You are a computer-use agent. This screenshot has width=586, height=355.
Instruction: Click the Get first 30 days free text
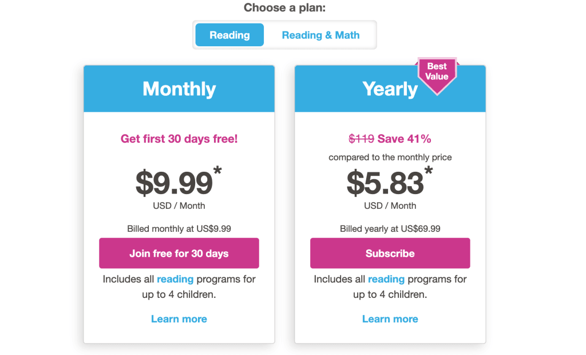(179, 139)
